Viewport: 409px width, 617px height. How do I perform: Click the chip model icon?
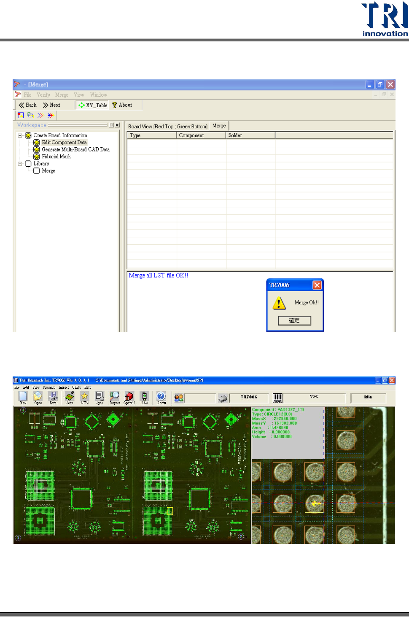(223, 398)
